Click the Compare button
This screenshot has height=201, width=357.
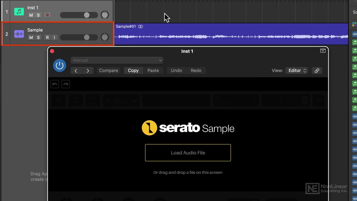click(x=108, y=71)
